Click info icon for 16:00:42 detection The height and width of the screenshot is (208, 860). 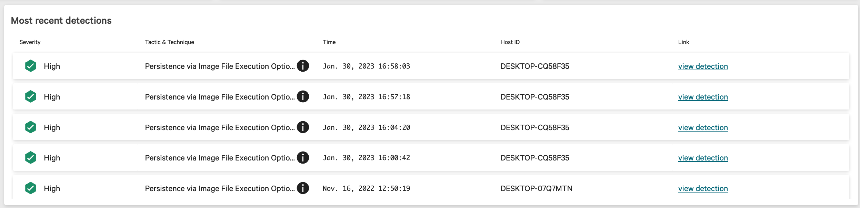point(303,157)
